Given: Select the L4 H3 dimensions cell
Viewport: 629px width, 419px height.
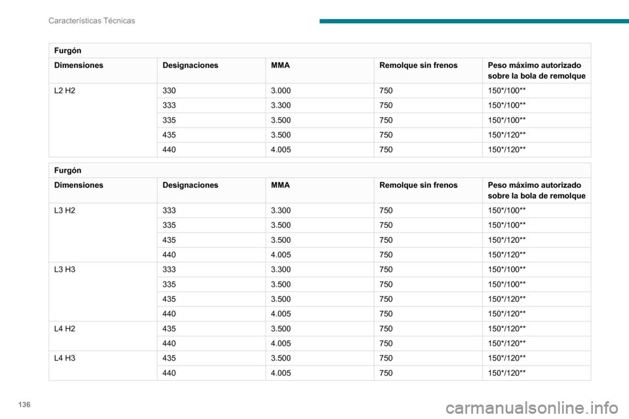Looking at the screenshot, I should (65, 358).
